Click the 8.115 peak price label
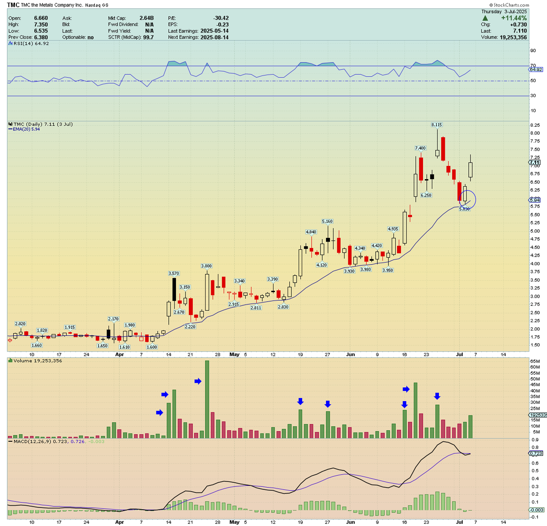Screen dimensions: 547x526 437,125
